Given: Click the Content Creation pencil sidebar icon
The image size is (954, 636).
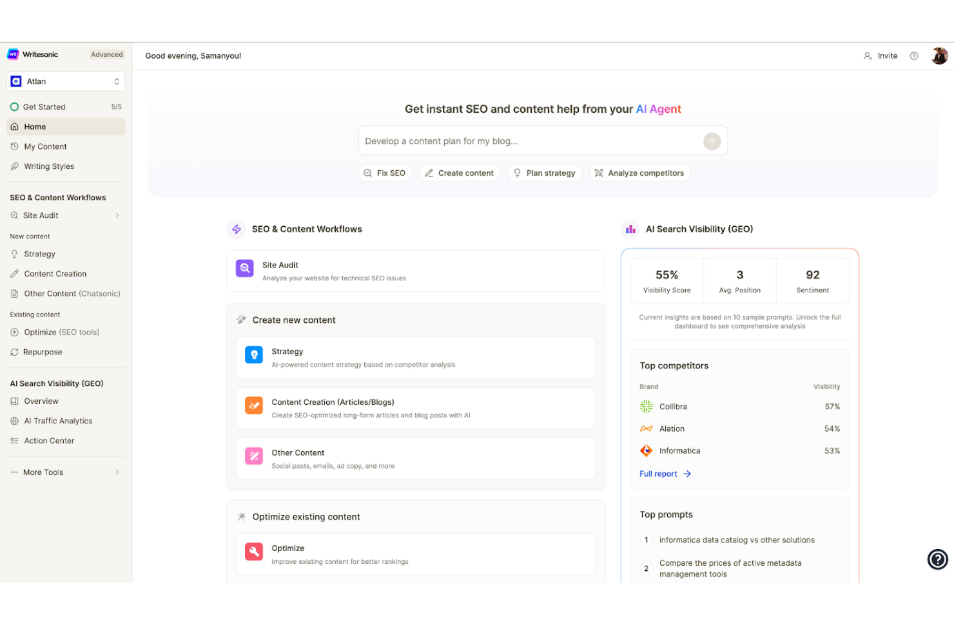Looking at the screenshot, I should tap(14, 274).
